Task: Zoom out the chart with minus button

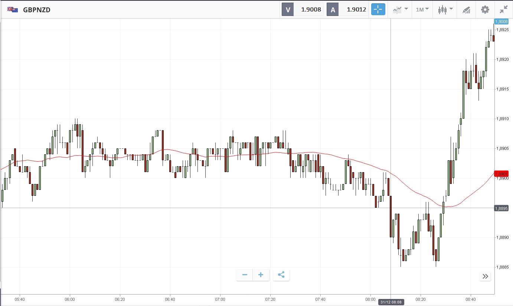Action: [x=245, y=275]
